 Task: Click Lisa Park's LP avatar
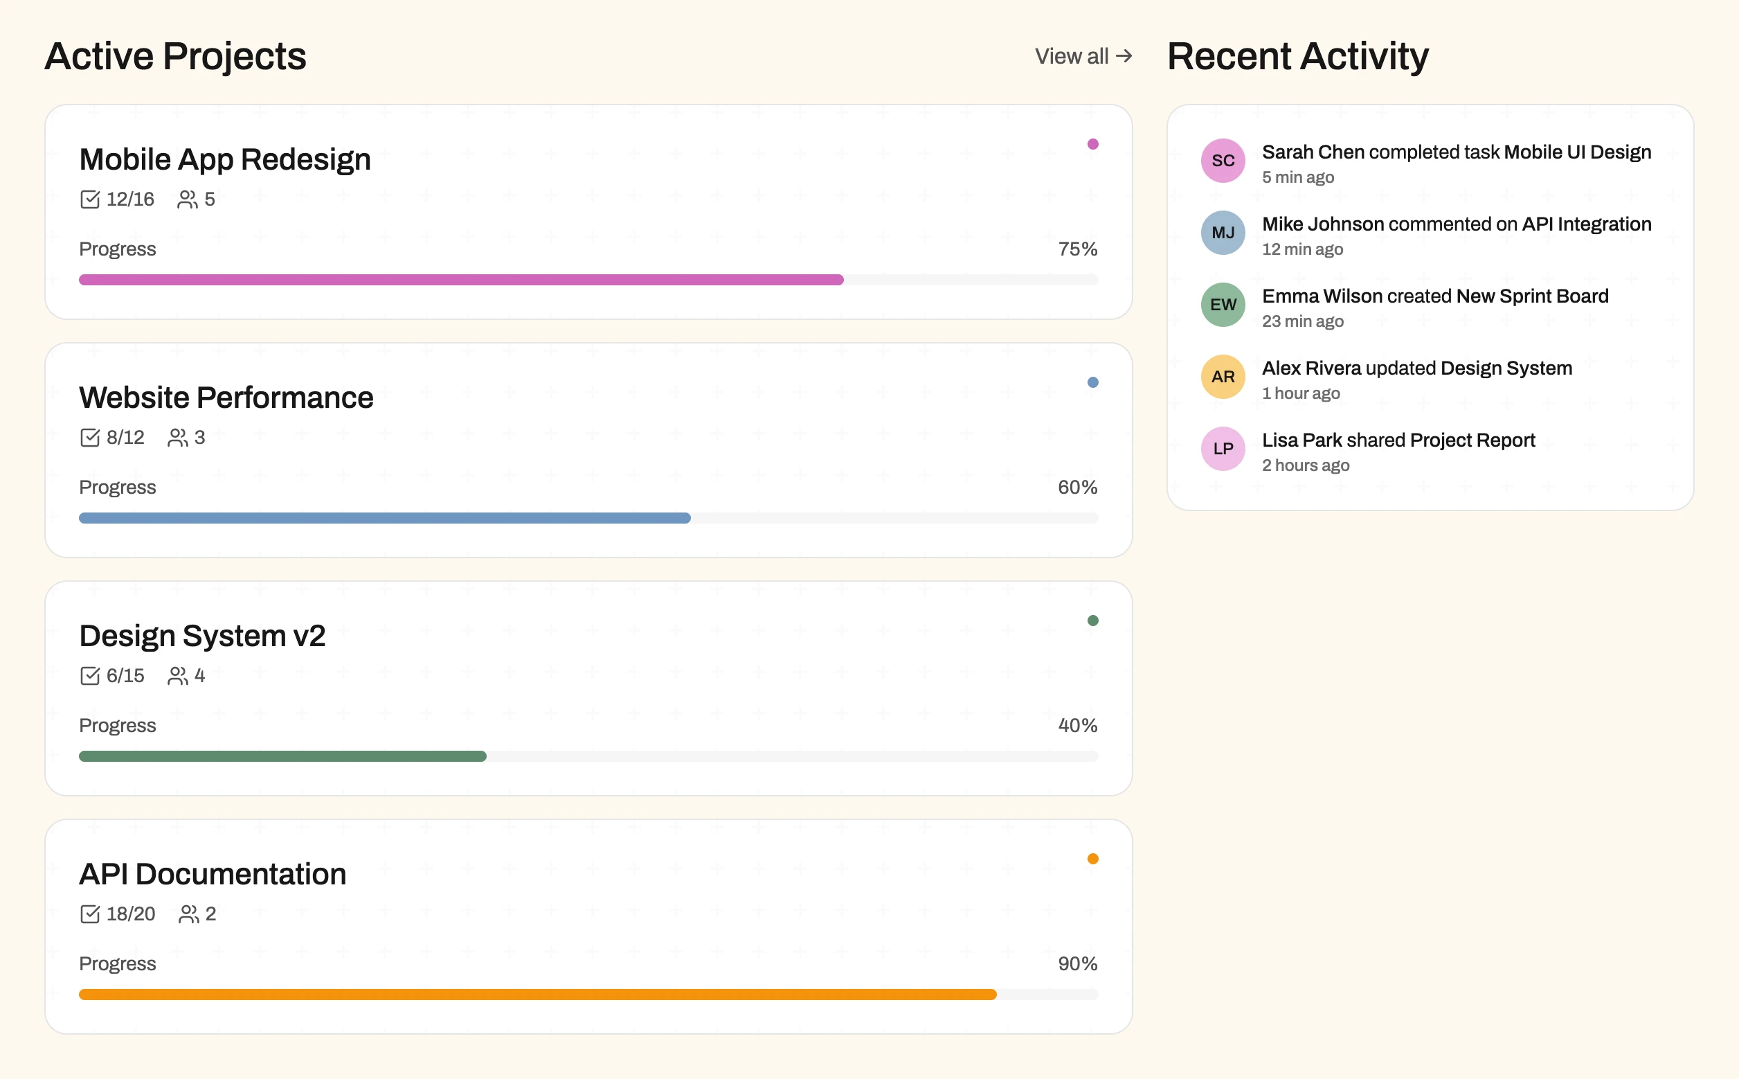point(1223,449)
